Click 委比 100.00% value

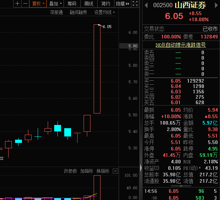[x=171, y=37]
